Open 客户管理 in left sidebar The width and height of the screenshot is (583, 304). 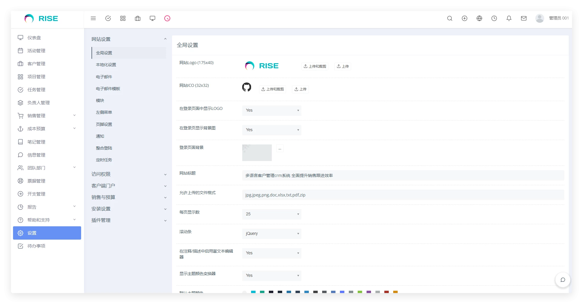(x=36, y=64)
